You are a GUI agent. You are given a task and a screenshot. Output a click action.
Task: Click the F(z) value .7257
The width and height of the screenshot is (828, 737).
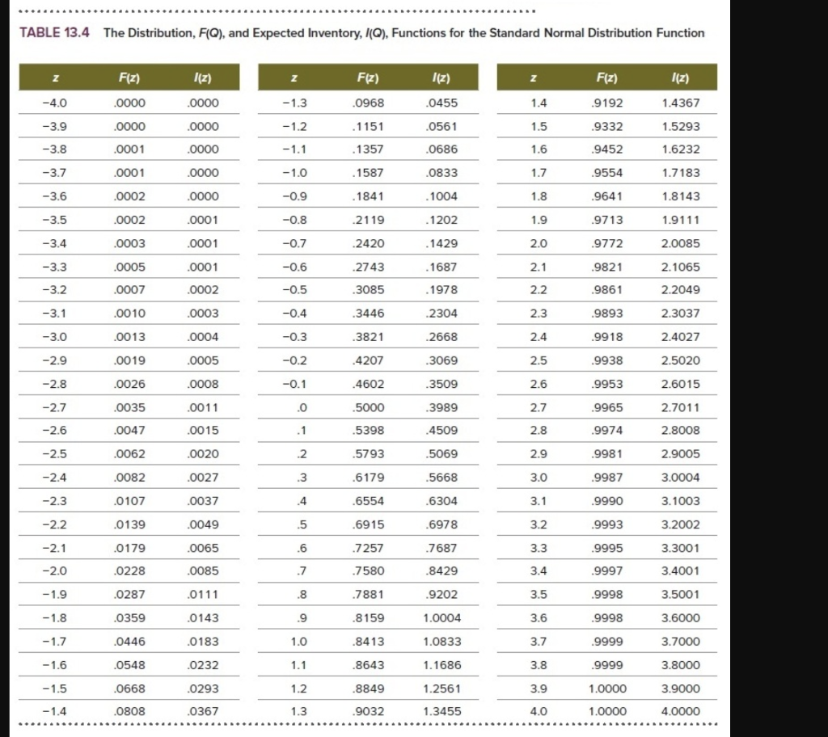click(x=368, y=548)
